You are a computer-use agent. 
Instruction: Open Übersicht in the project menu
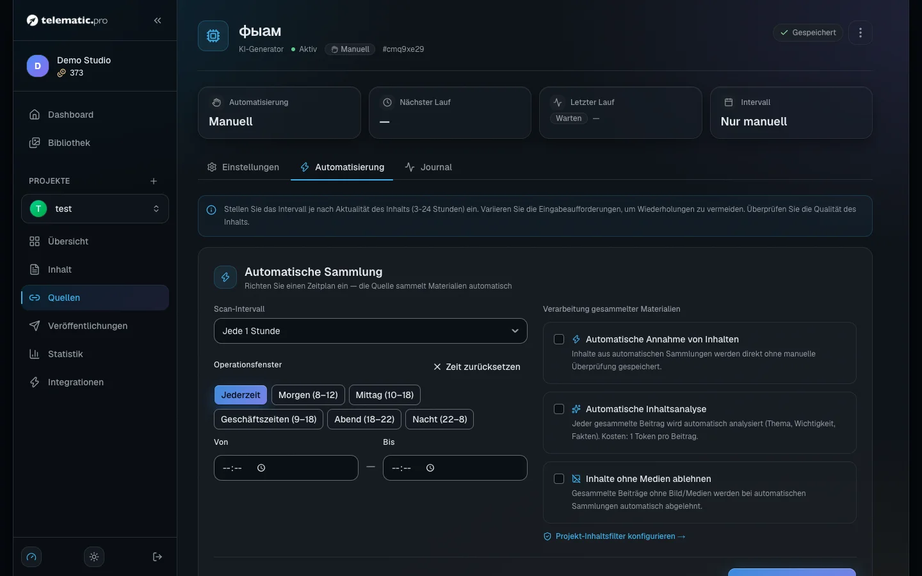[95, 241]
